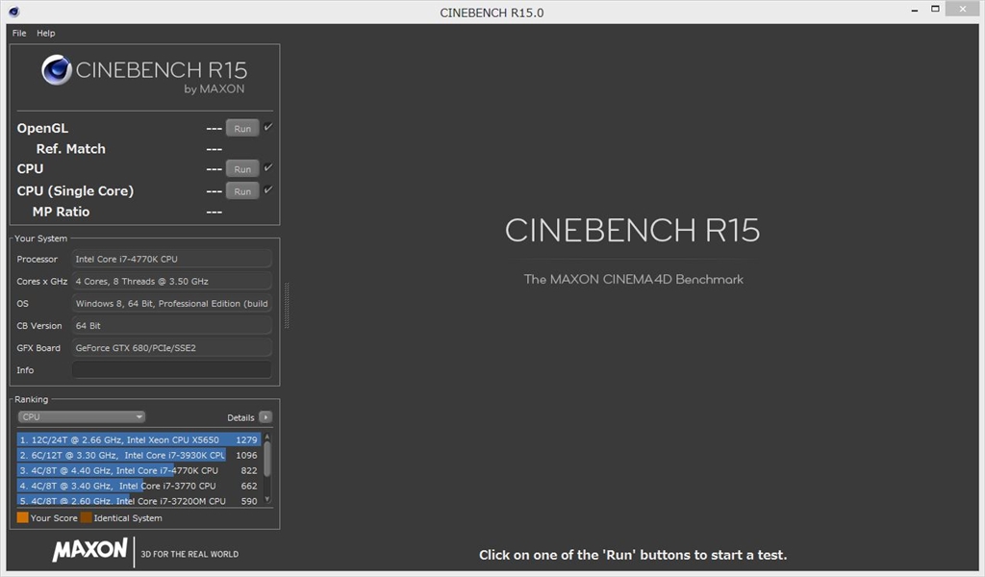Click the ranking list scroll-down arrow
This screenshot has width=985, height=577.
click(x=267, y=501)
